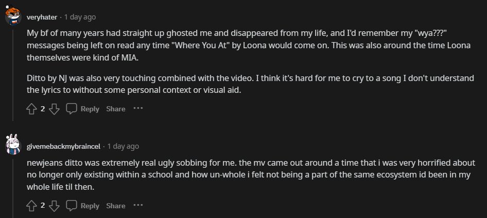Open more options on givemebackmybraincel's comment
Screen dimensions: 487x218
click(x=138, y=206)
